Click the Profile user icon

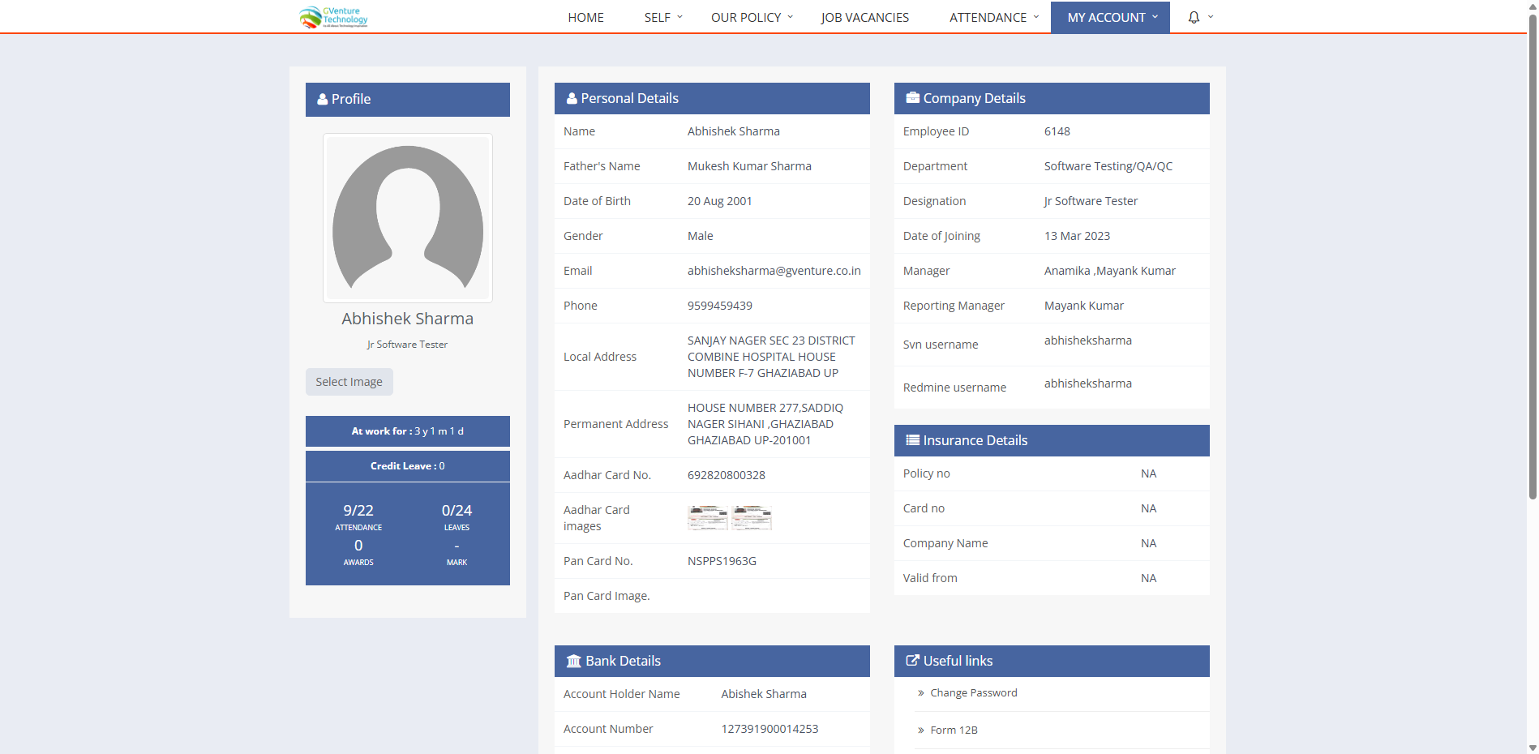click(322, 100)
